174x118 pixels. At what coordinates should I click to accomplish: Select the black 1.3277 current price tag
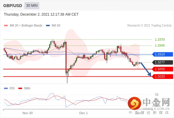coord(162,62)
